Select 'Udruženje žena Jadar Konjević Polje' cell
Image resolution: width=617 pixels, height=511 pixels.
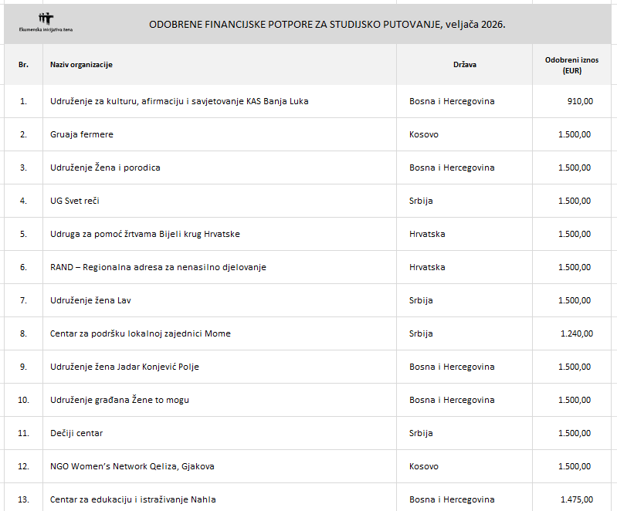point(124,367)
